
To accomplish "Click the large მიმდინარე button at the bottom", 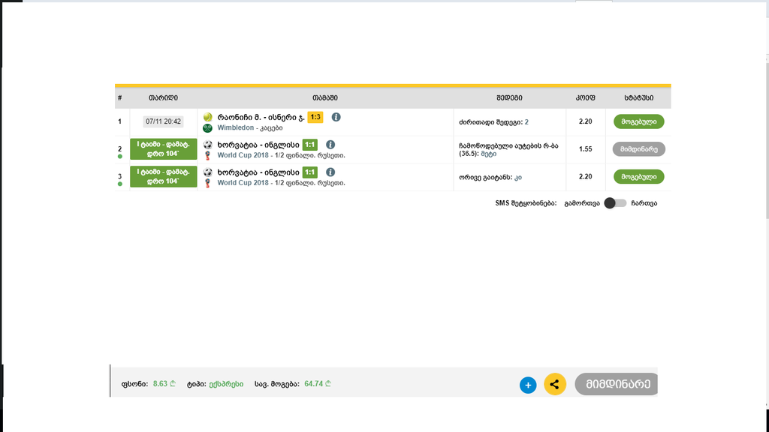I will pos(617,384).
